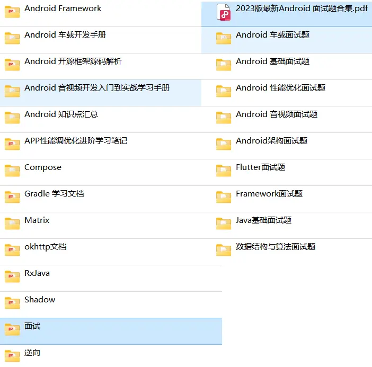372x367 pixels.
Task: Click folder icon beside APP性能调优化进阶学习笔记
Action: pos(12,144)
